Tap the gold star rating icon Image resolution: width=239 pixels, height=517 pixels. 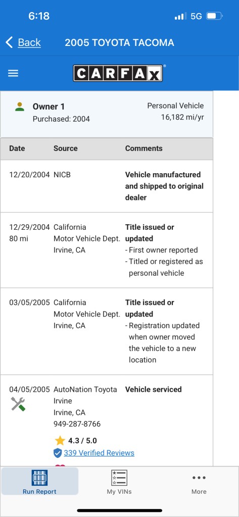point(60,440)
